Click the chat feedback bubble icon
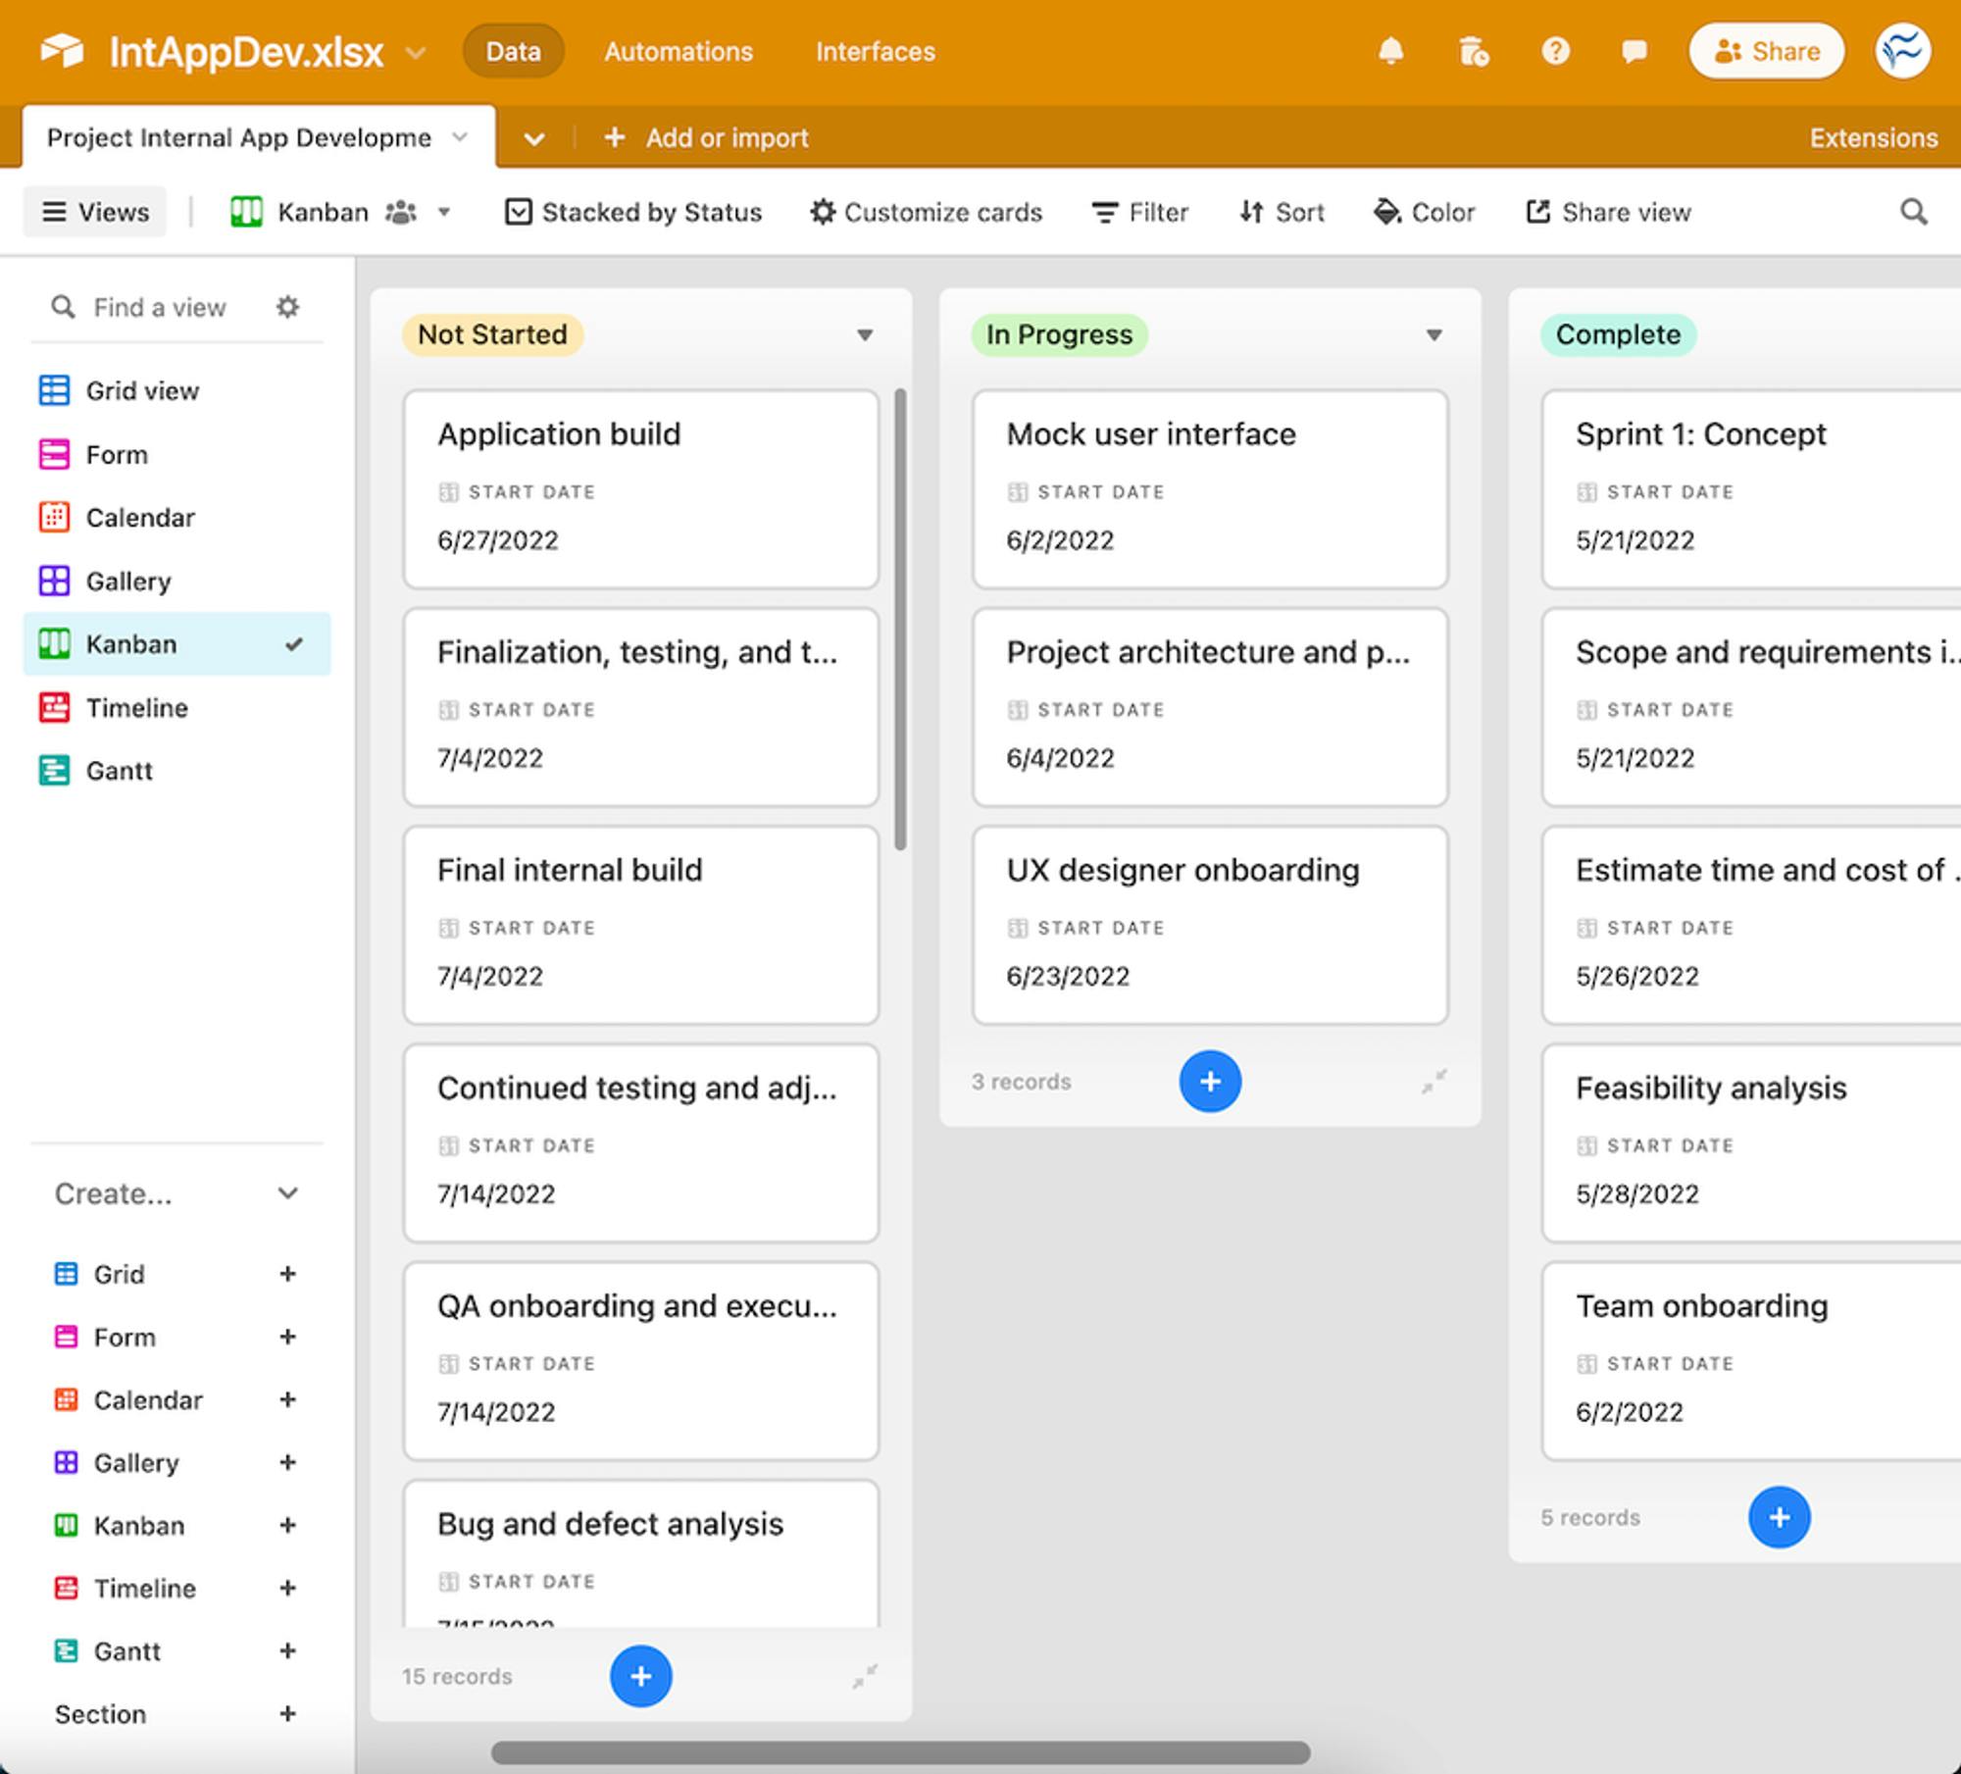The width and height of the screenshot is (1961, 1774). [x=1634, y=51]
